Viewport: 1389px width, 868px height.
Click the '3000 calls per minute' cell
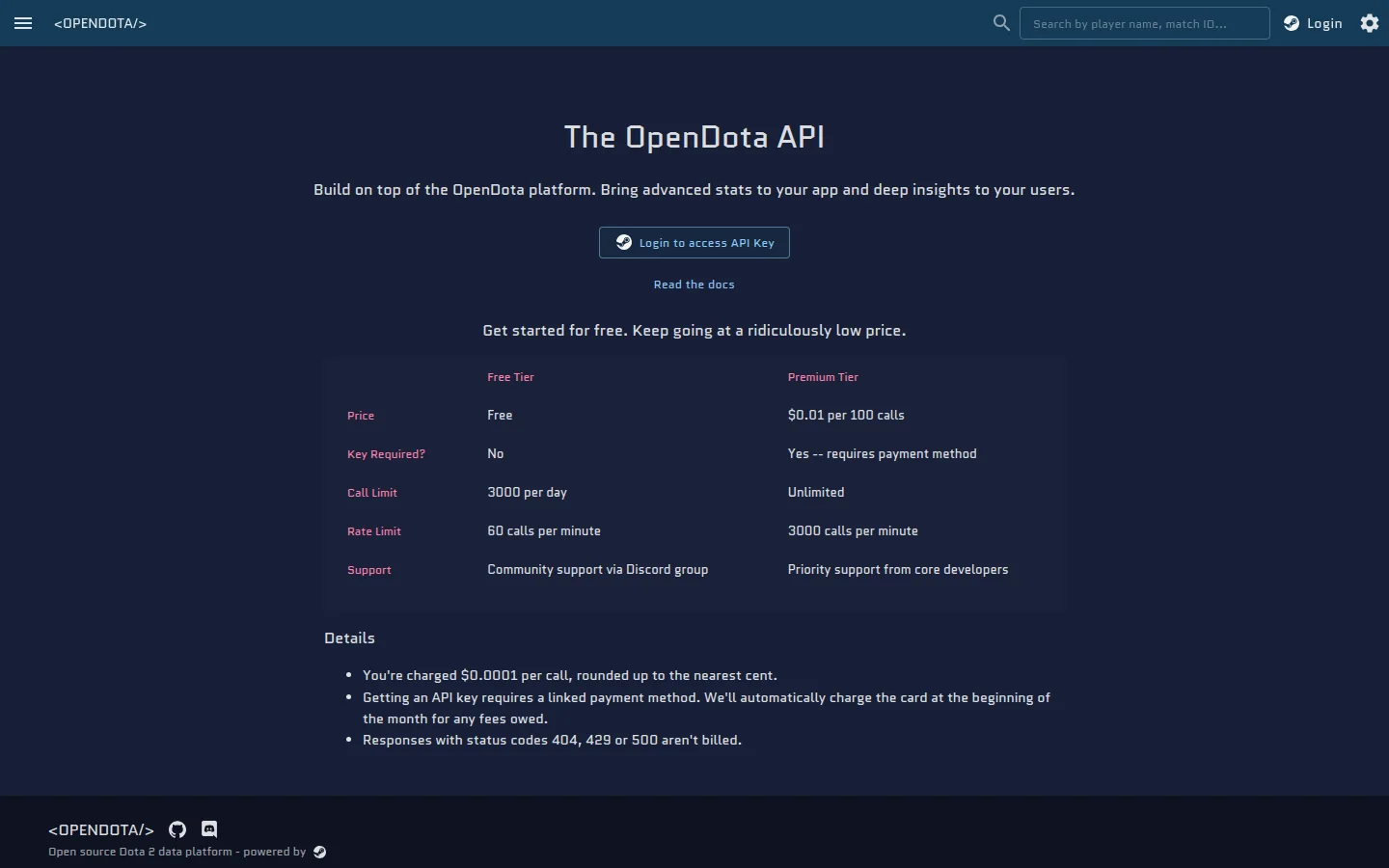(x=853, y=530)
